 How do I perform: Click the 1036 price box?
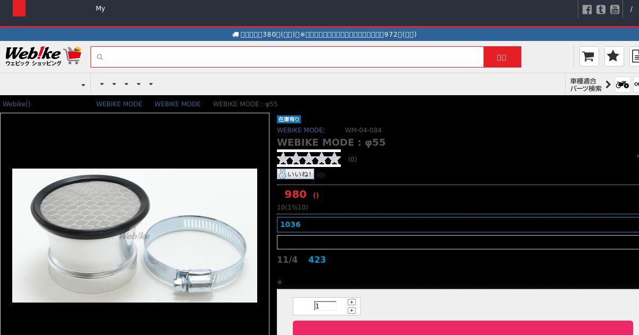pyautogui.click(x=458, y=224)
